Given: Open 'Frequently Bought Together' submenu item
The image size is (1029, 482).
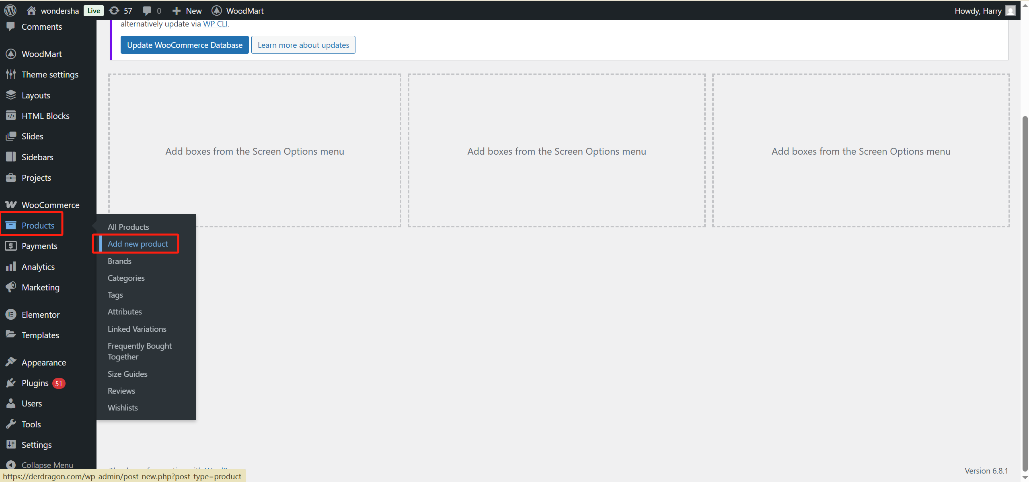Looking at the screenshot, I should pyautogui.click(x=140, y=351).
